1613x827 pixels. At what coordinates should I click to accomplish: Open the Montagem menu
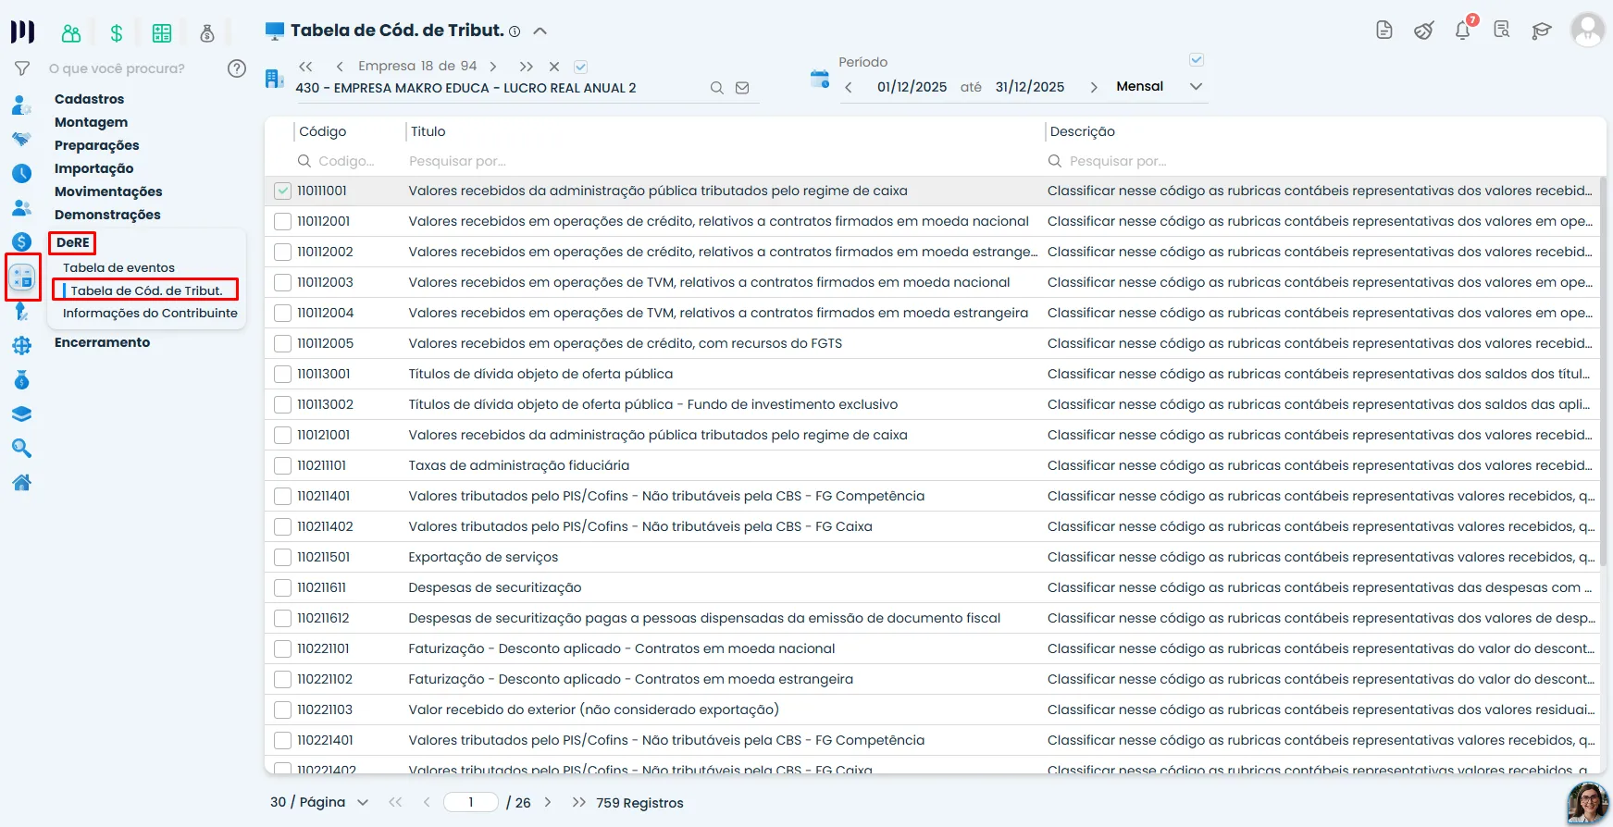click(91, 122)
